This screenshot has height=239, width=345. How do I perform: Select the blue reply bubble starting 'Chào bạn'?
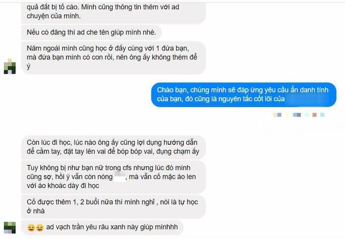[x=244, y=95]
